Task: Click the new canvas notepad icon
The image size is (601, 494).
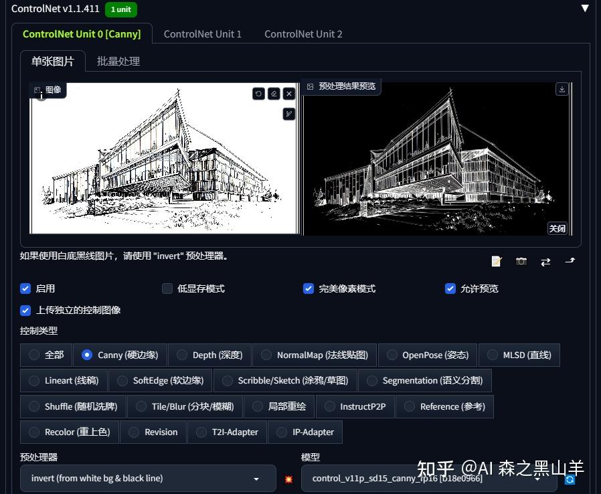Action: tap(496, 262)
